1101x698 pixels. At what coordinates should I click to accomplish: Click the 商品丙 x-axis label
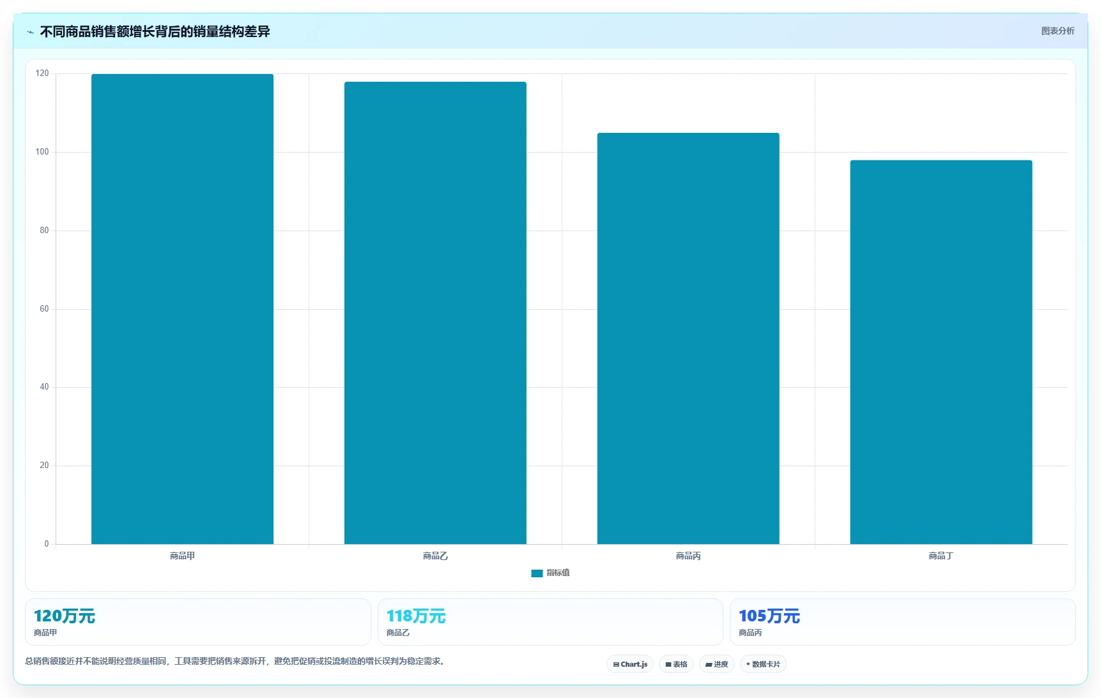point(688,556)
